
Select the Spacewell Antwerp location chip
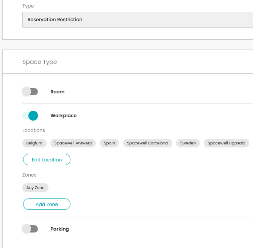pos(73,143)
